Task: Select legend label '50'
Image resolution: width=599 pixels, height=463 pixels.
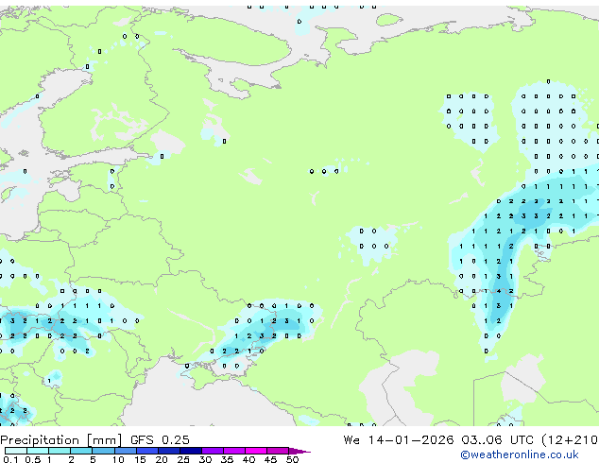Action: pyautogui.click(x=293, y=459)
